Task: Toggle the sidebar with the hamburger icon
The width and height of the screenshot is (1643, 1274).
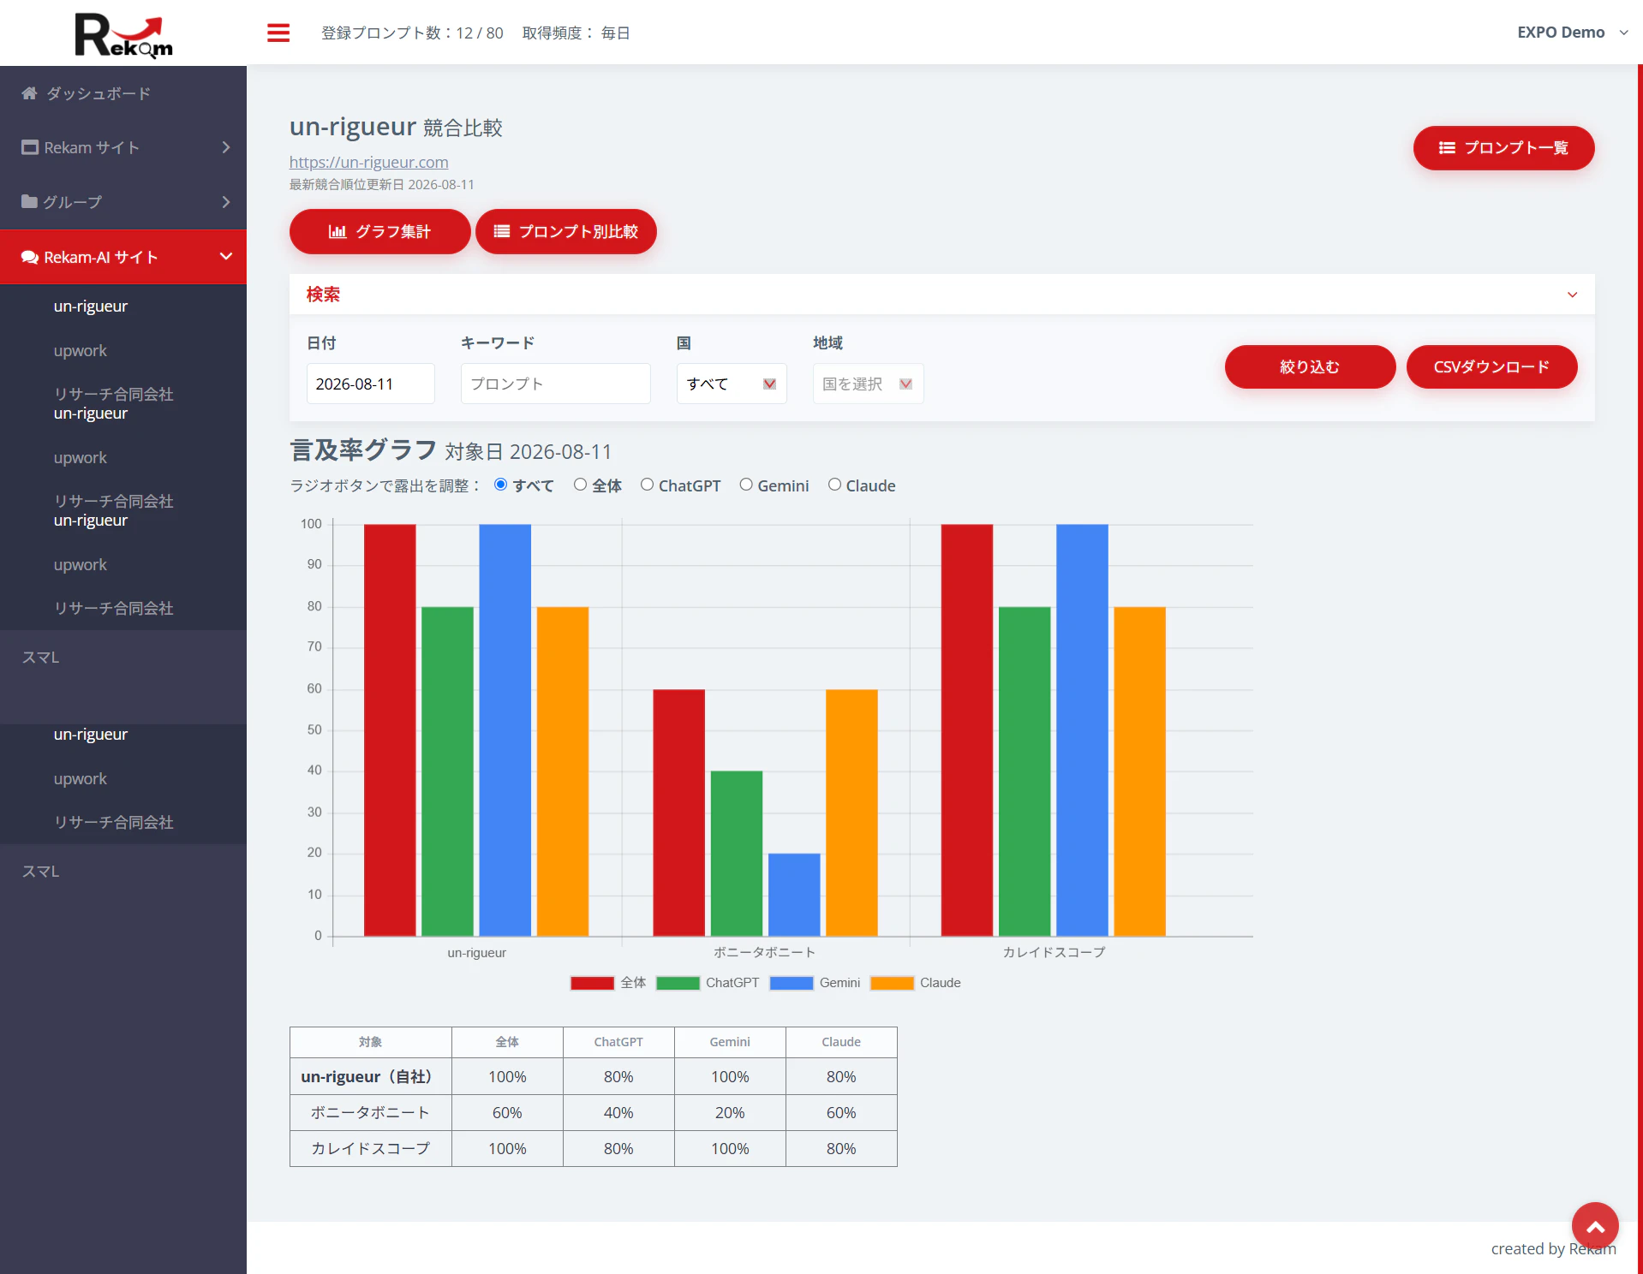Action: tap(278, 33)
